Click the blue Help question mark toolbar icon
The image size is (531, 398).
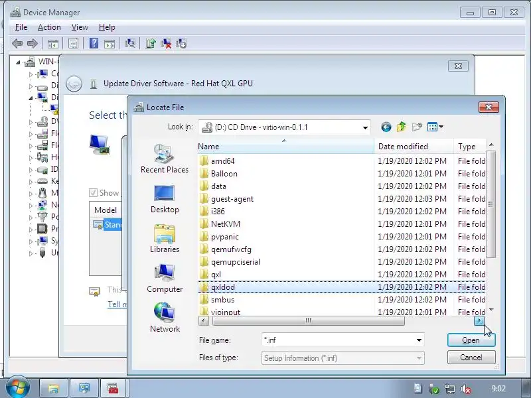click(94, 43)
